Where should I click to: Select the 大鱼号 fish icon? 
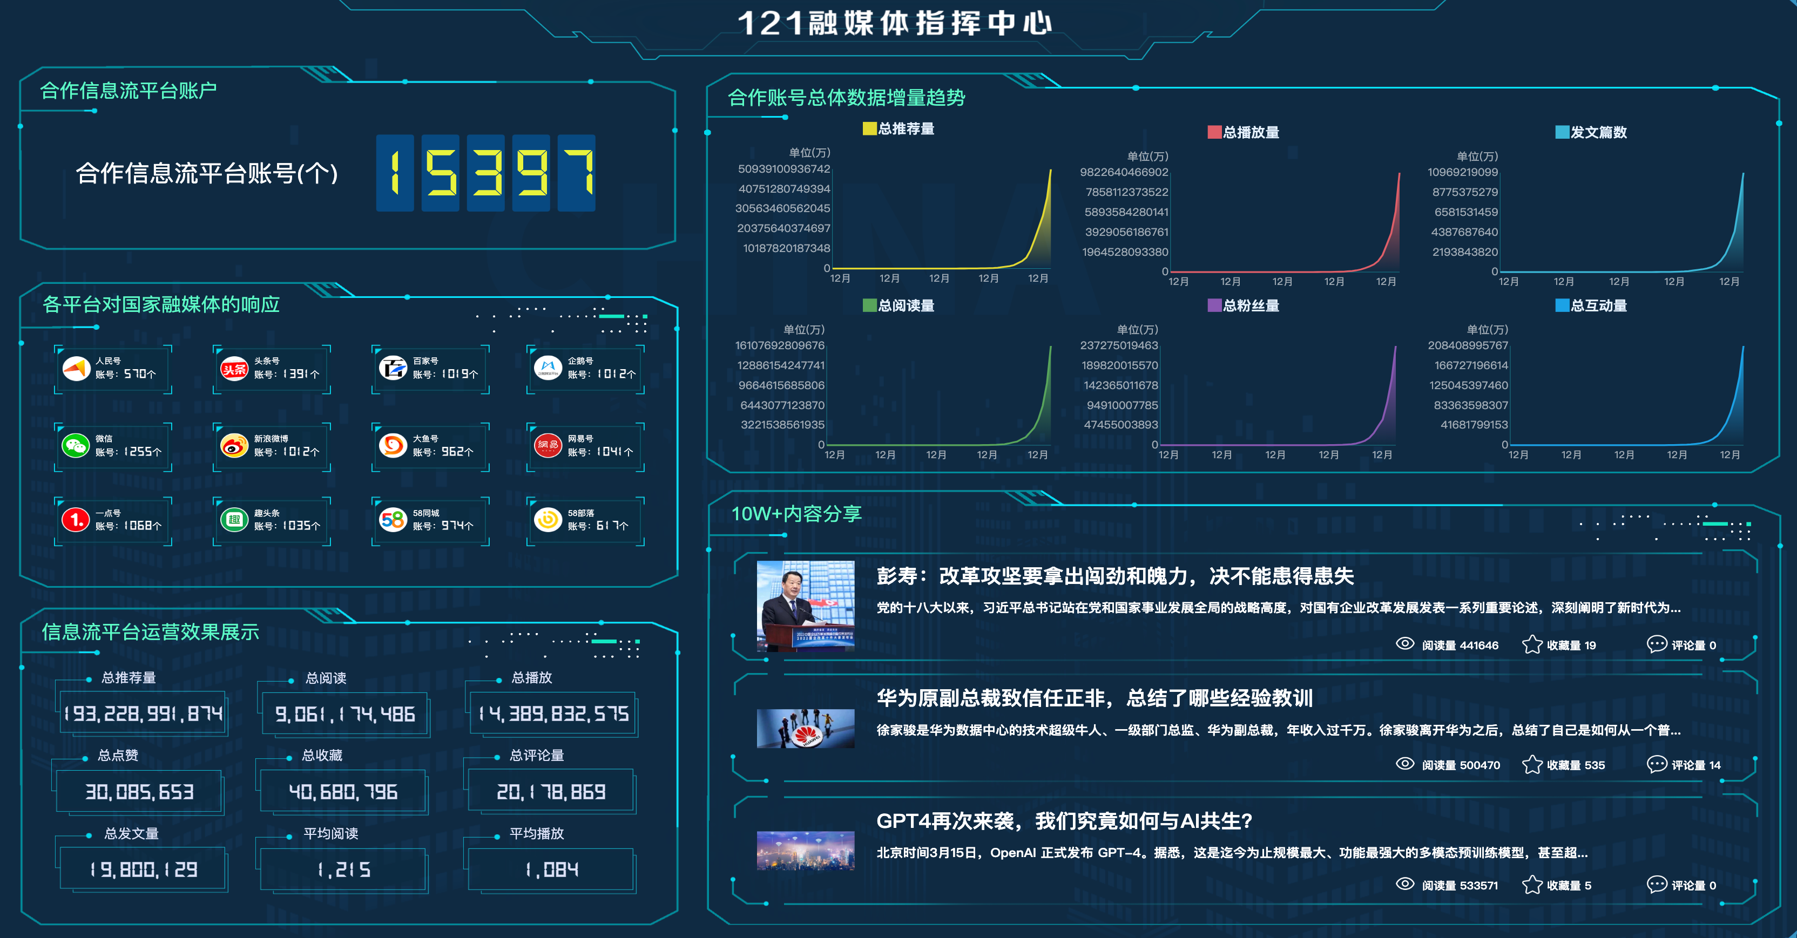[393, 446]
